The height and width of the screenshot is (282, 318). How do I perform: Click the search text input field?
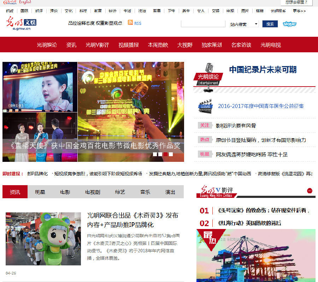click(x=203, y=24)
